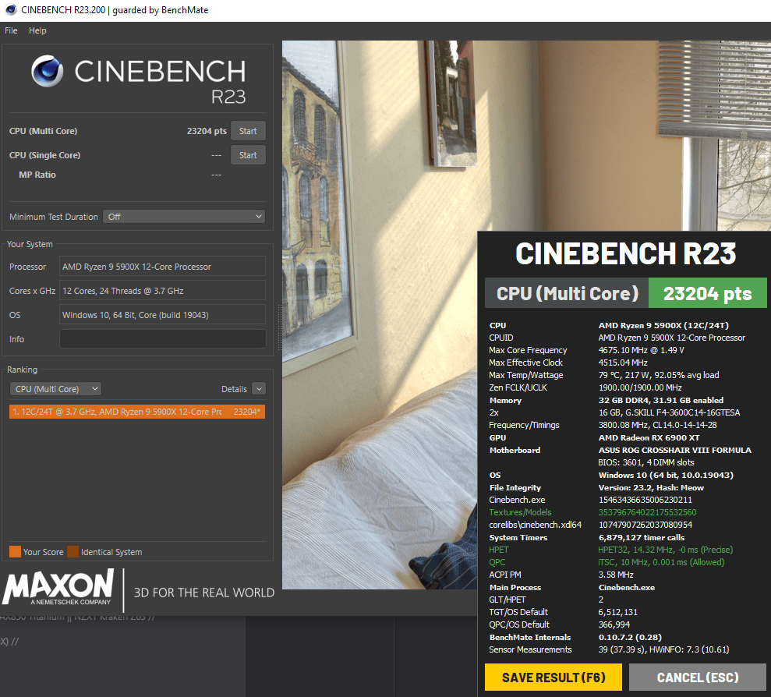The height and width of the screenshot is (697, 771).
Task: Click the MP Ratio label
Action: (x=37, y=175)
